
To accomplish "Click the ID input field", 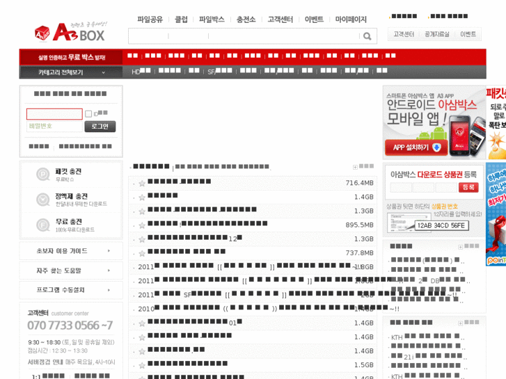I will click(54, 114).
